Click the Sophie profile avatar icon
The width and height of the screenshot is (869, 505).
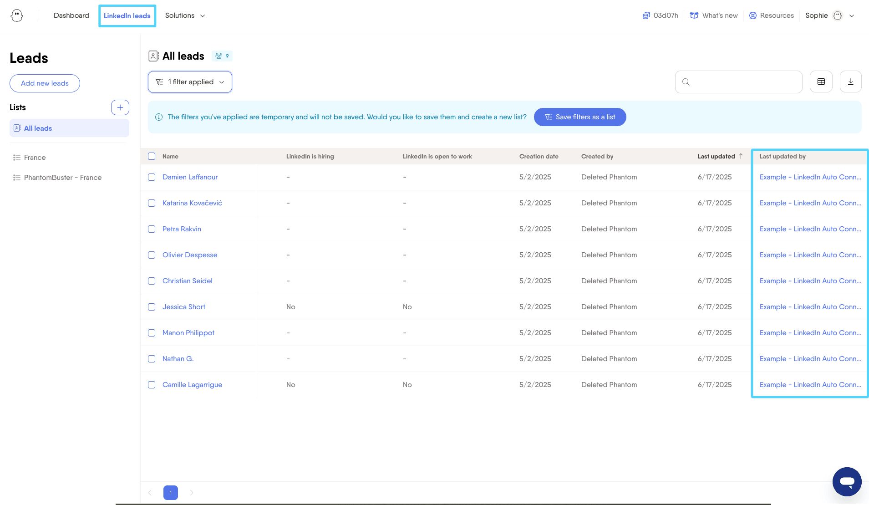click(838, 15)
